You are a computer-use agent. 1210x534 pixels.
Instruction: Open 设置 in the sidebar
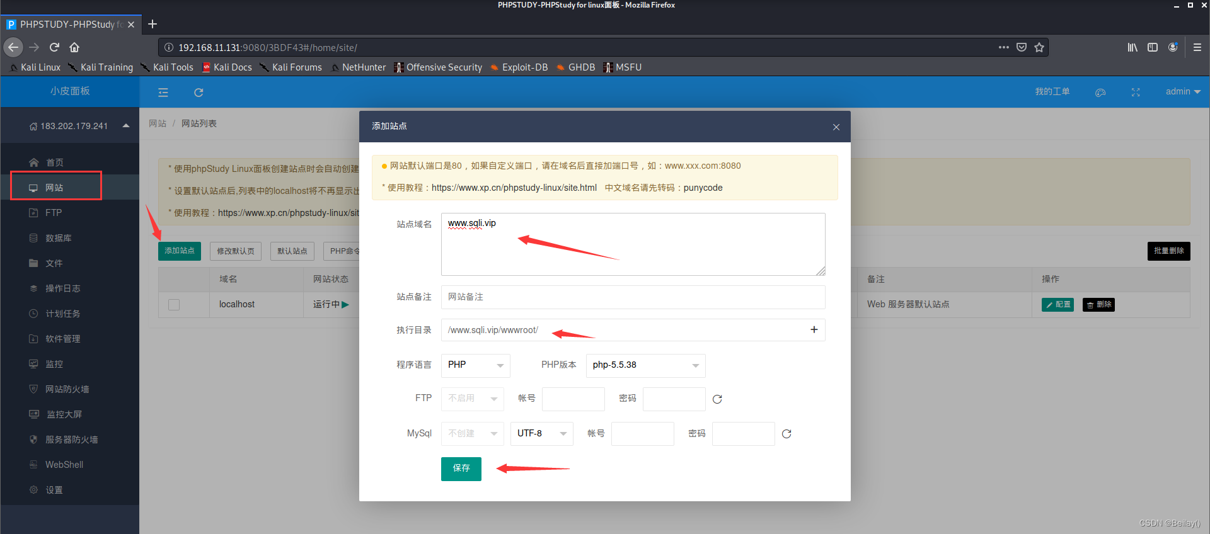click(x=69, y=490)
